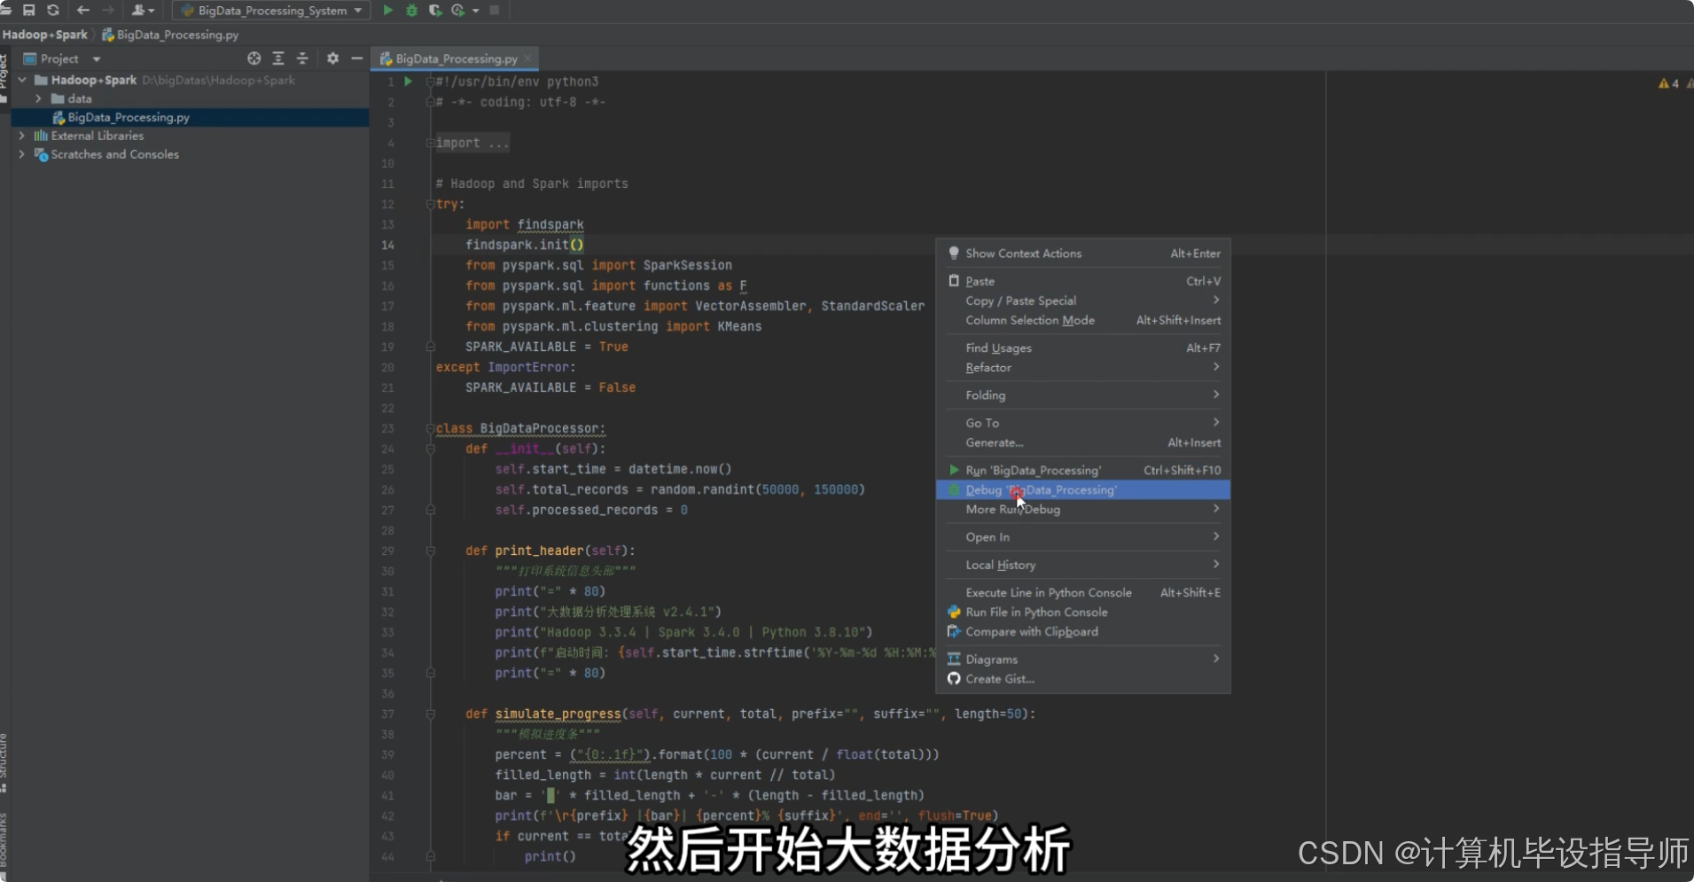The width and height of the screenshot is (1694, 882).
Task: Open Local History submenu
Action: click(1083, 565)
